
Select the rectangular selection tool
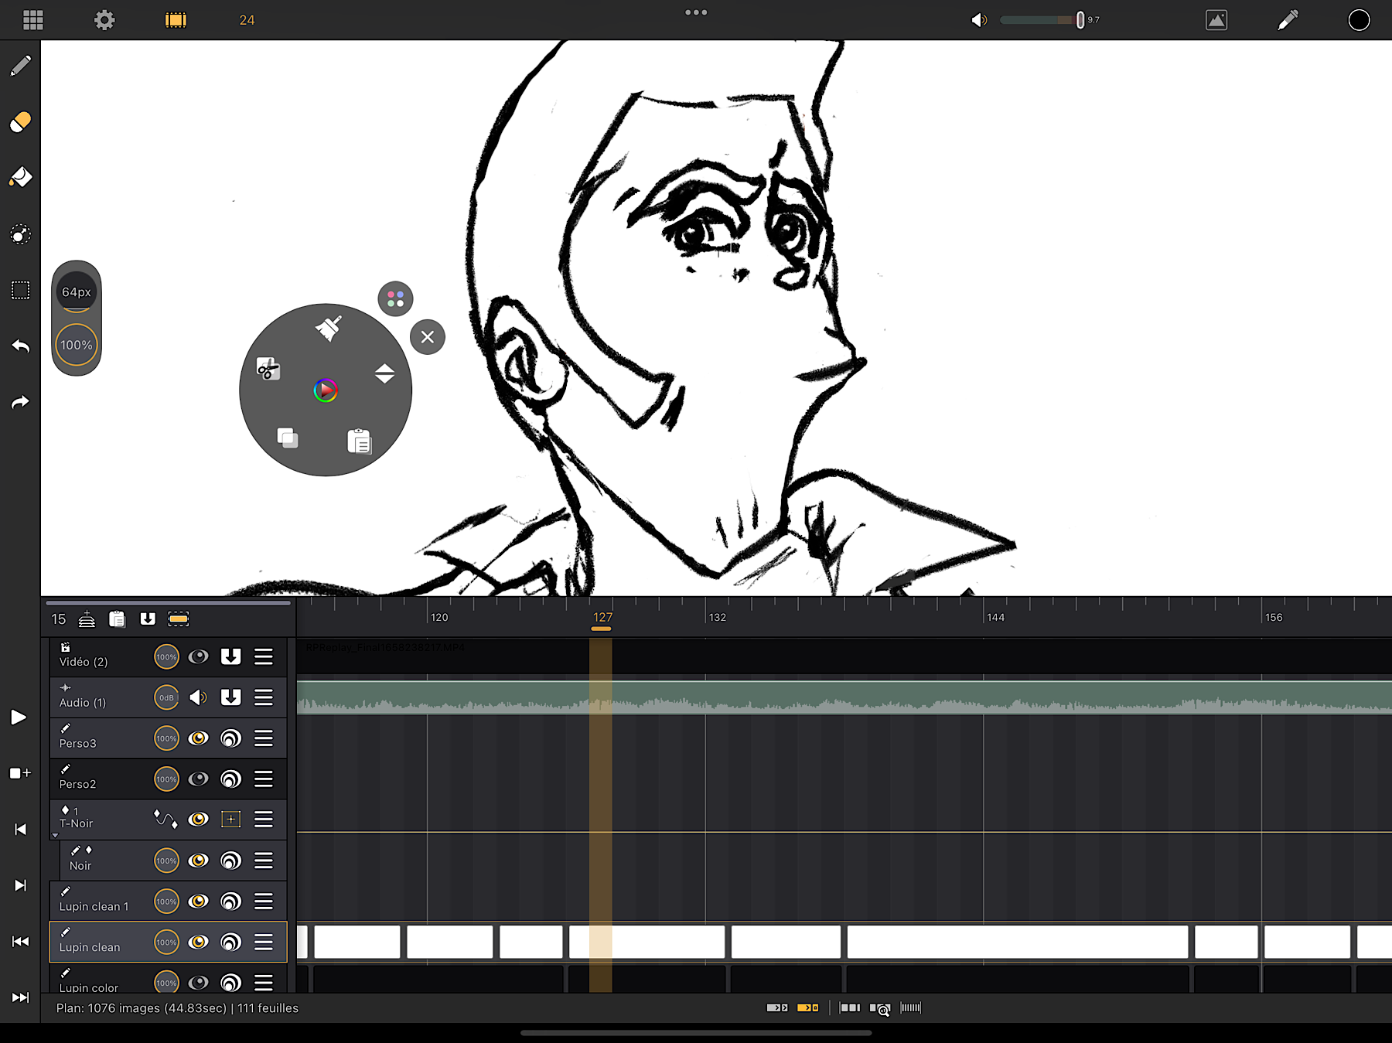click(20, 290)
